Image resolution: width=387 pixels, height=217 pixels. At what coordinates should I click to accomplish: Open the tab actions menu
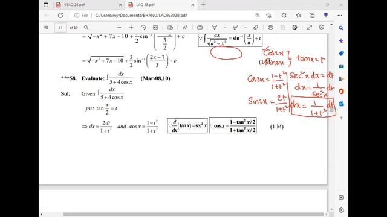tap(46, 5)
